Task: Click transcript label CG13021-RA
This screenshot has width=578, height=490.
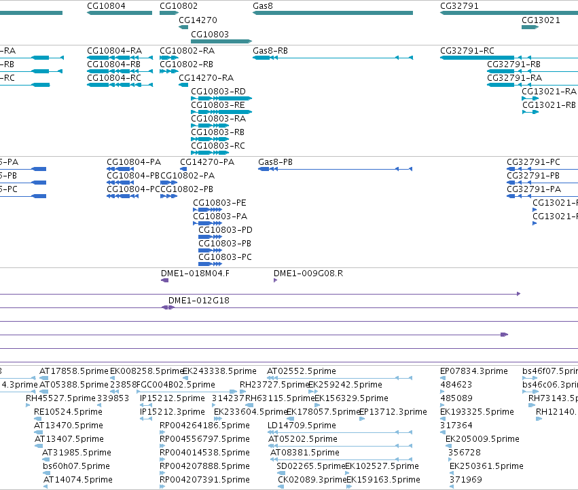Action: 549,92
